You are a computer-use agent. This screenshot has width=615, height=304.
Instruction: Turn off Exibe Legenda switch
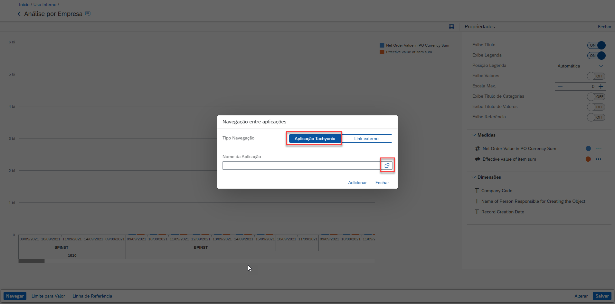pyautogui.click(x=596, y=56)
